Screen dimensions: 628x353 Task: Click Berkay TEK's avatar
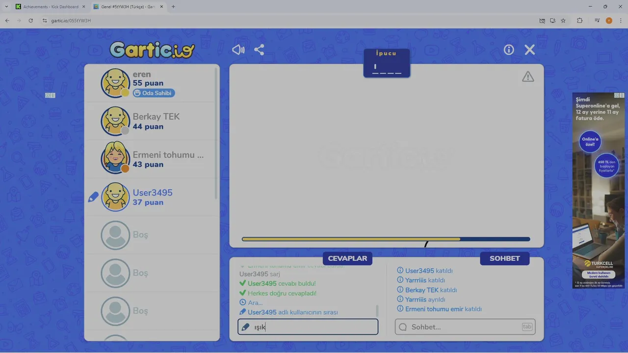115,121
